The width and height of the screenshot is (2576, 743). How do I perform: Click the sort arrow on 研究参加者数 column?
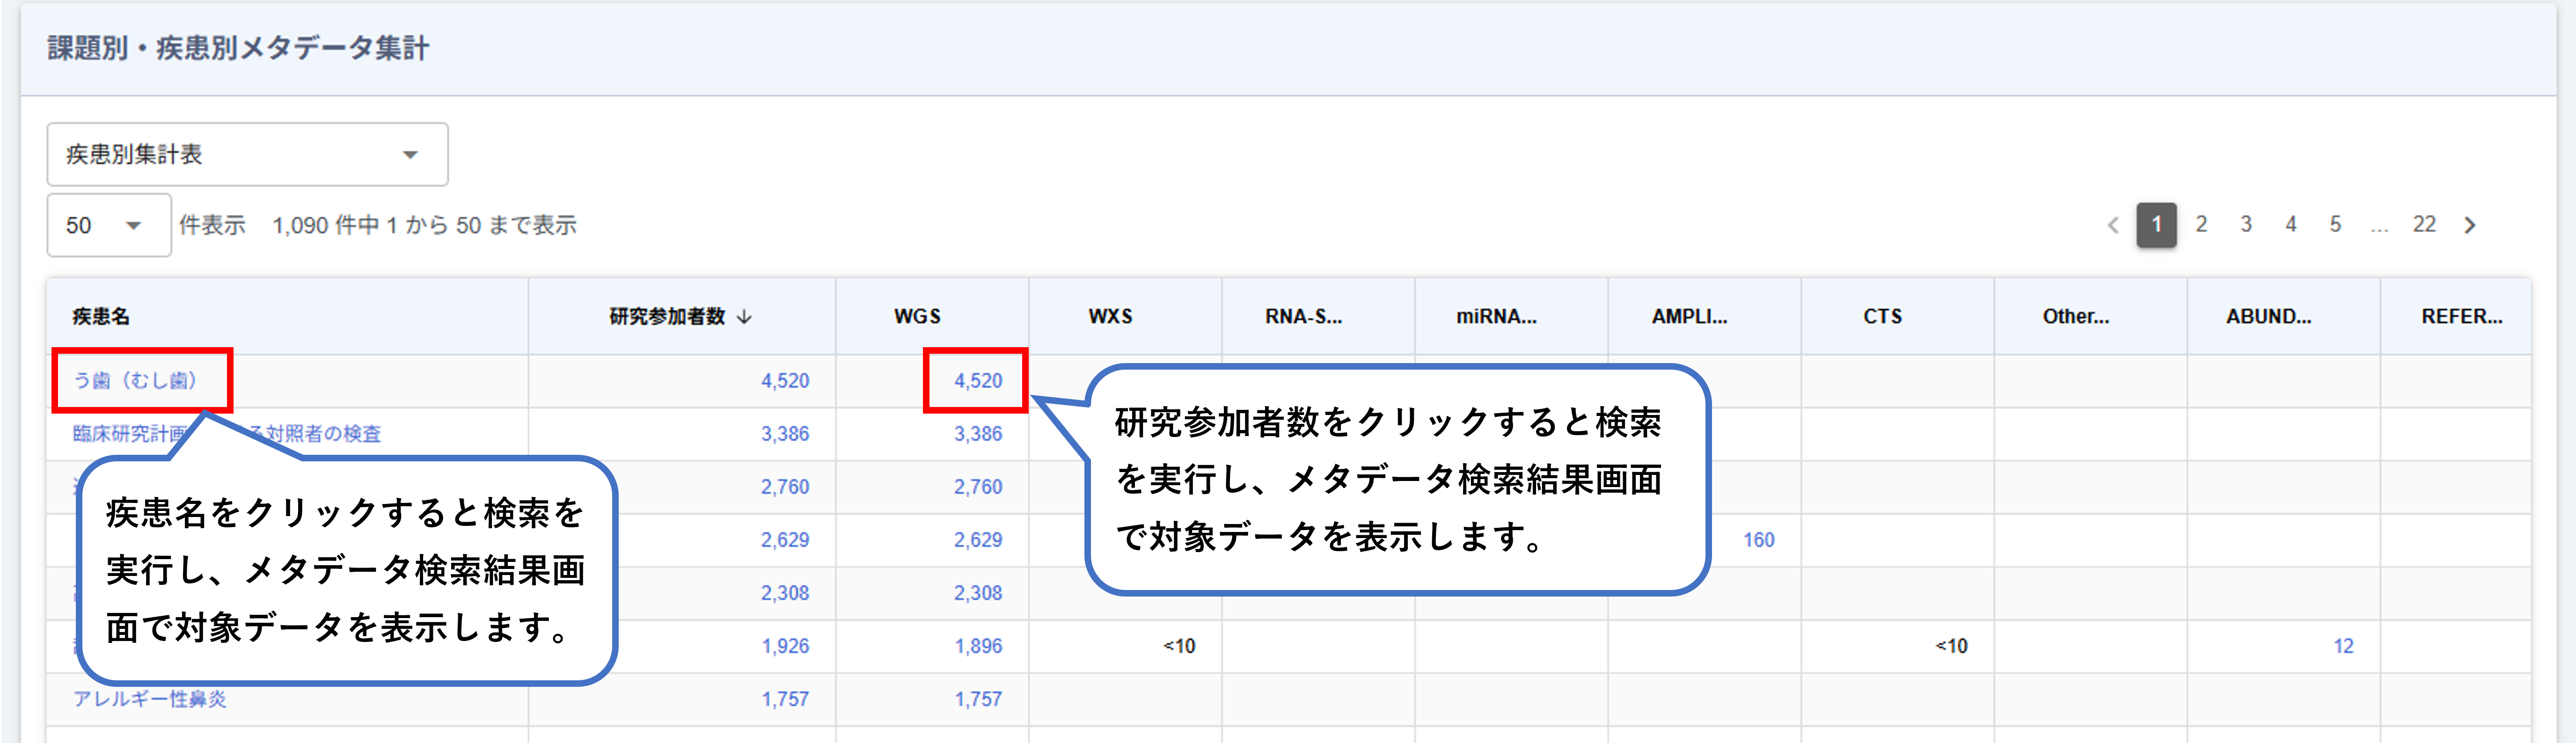click(744, 317)
